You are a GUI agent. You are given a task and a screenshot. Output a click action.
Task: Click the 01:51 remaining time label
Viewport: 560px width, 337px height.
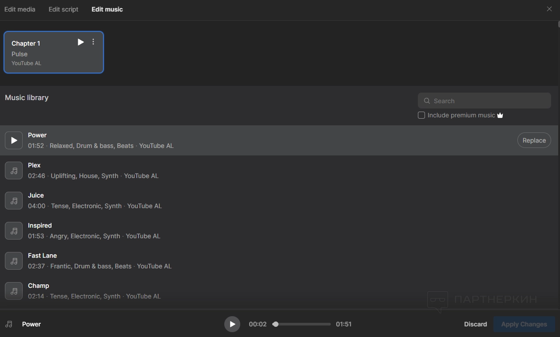[x=344, y=324]
